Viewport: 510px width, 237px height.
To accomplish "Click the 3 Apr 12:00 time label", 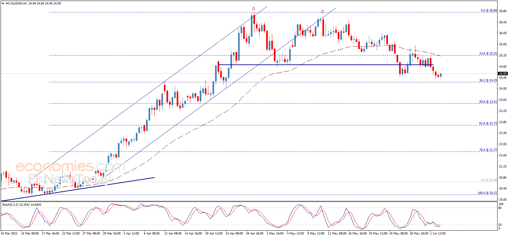I will pos(131,233).
